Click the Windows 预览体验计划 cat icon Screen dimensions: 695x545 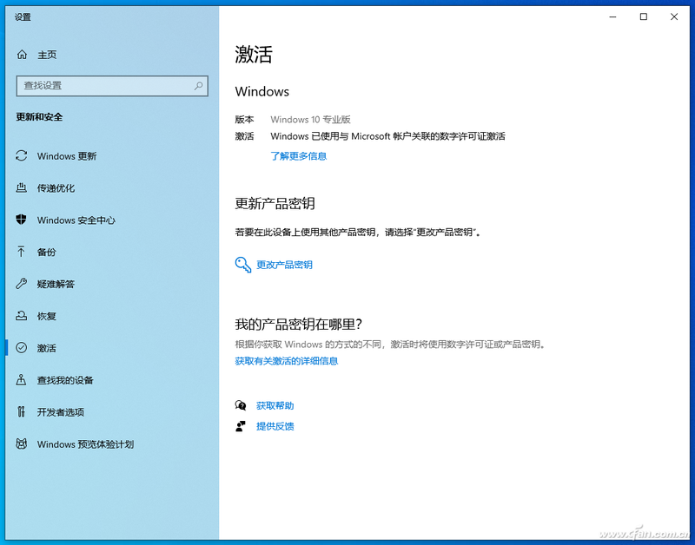[21, 443]
